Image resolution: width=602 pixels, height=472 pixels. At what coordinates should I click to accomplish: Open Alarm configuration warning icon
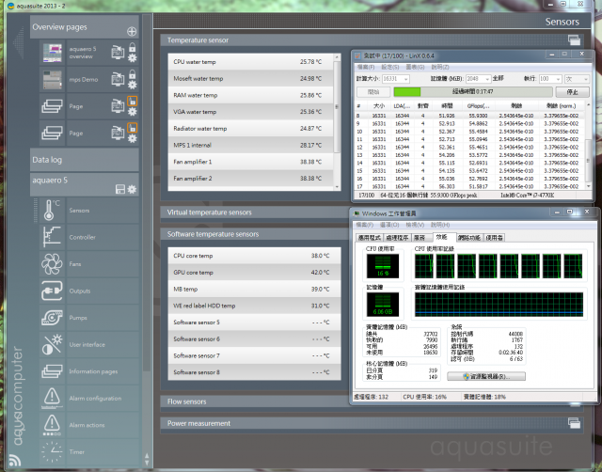coord(52,399)
